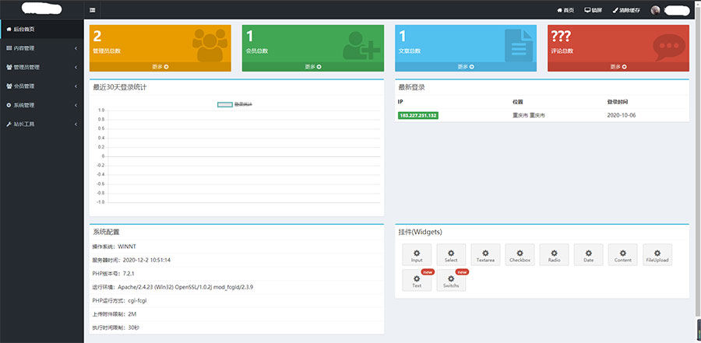
Task: Open the Radio widget tile
Action: 554,255
